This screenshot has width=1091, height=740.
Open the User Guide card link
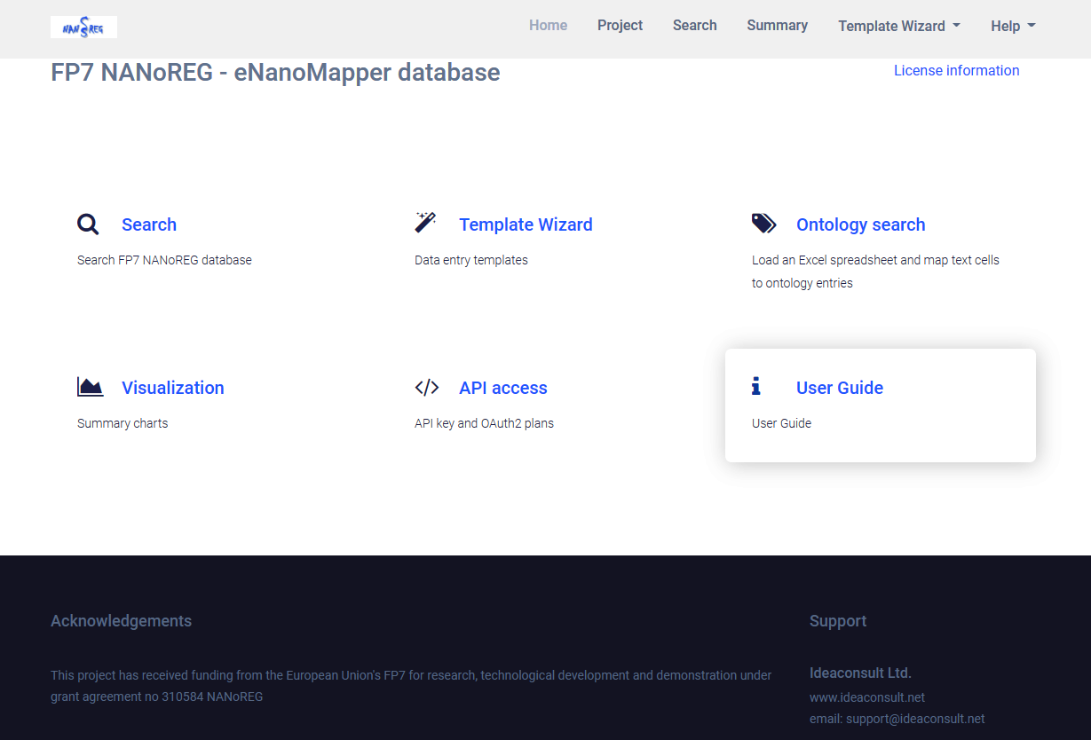(839, 388)
